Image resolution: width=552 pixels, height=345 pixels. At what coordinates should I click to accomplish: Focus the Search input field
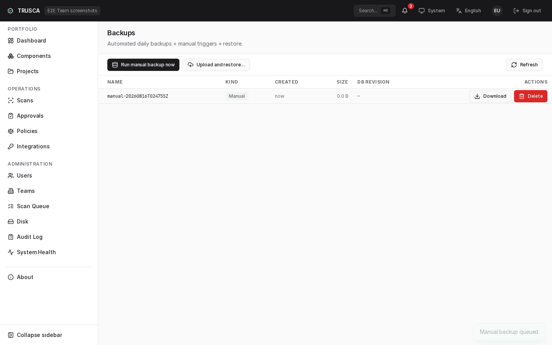(375, 11)
